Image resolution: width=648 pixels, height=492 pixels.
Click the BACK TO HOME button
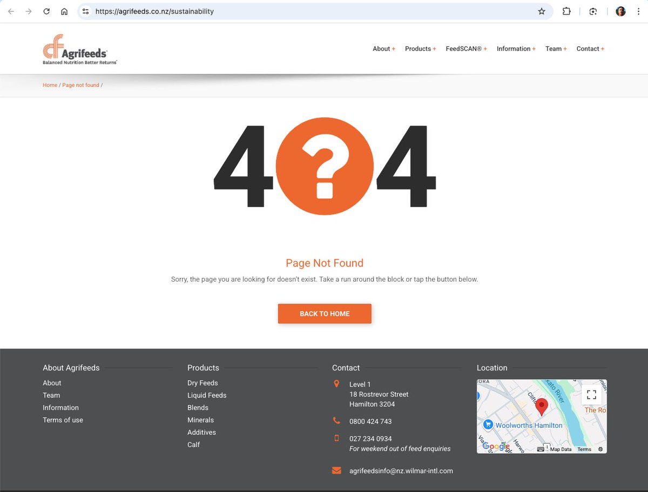point(325,313)
